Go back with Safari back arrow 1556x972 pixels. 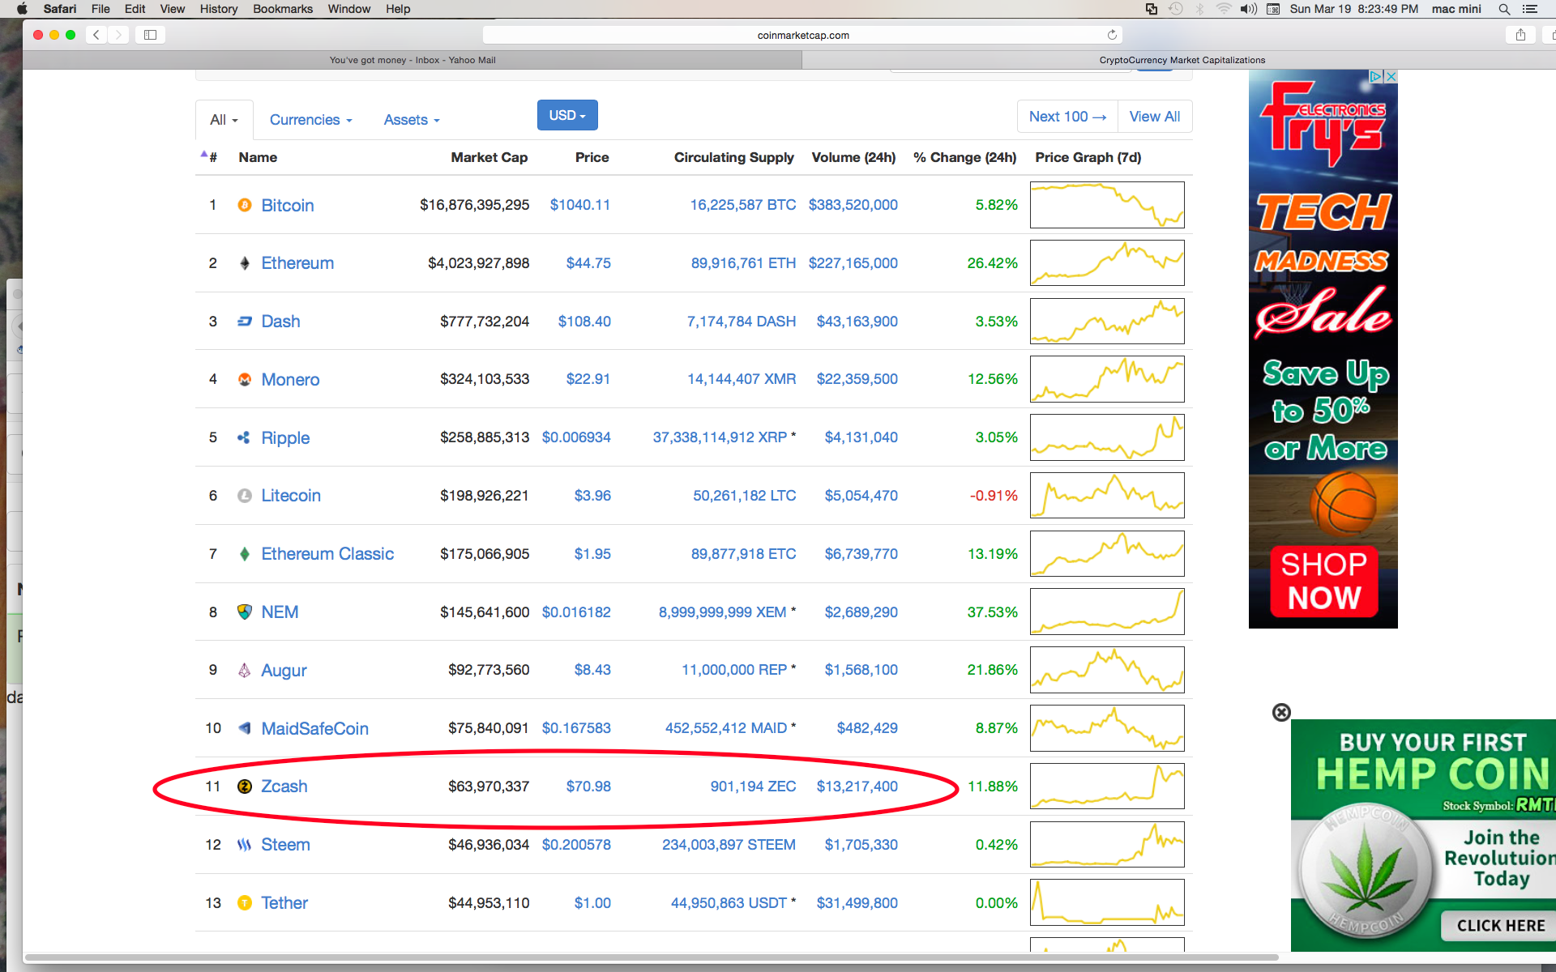pyautogui.click(x=96, y=35)
